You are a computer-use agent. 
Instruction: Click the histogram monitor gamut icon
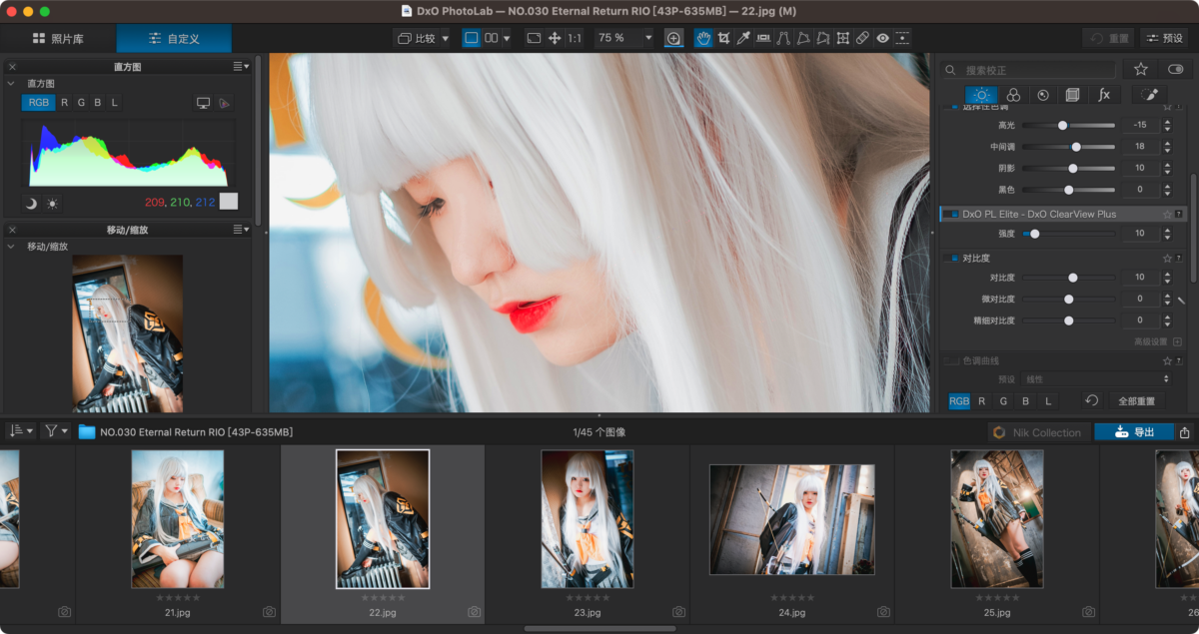pyautogui.click(x=203, y=103)
